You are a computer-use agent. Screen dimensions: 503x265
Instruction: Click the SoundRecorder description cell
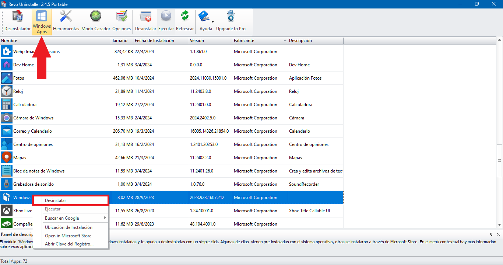click(x=304, y=184)
